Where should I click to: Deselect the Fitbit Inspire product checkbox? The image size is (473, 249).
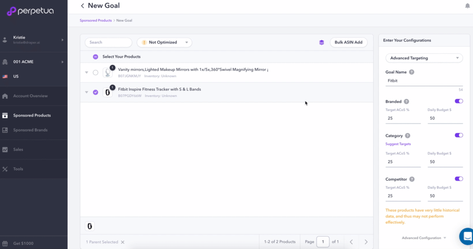point(96,92)
